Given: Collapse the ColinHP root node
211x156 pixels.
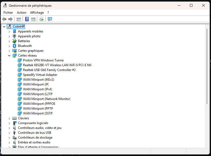Looking at the screenshot, I should point(4,27).
